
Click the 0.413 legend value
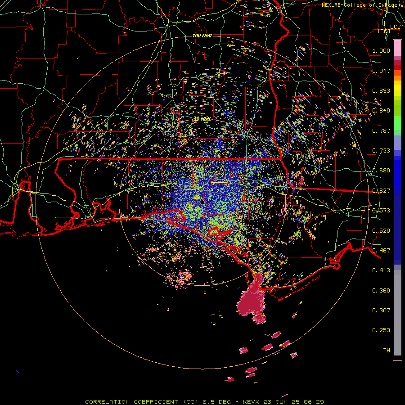point(381,270)
